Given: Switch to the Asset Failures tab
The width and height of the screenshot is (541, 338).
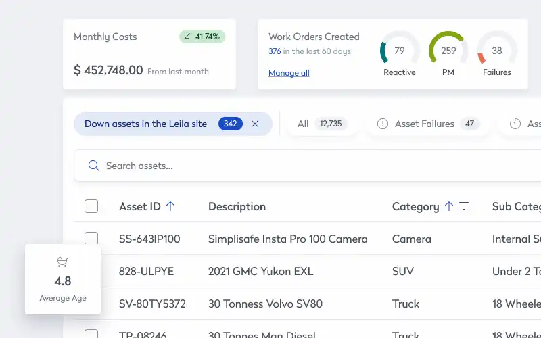Looking at the screenshot, I should [x=428, y=124].
